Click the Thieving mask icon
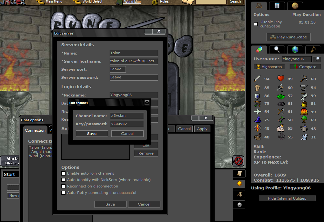 281,104
